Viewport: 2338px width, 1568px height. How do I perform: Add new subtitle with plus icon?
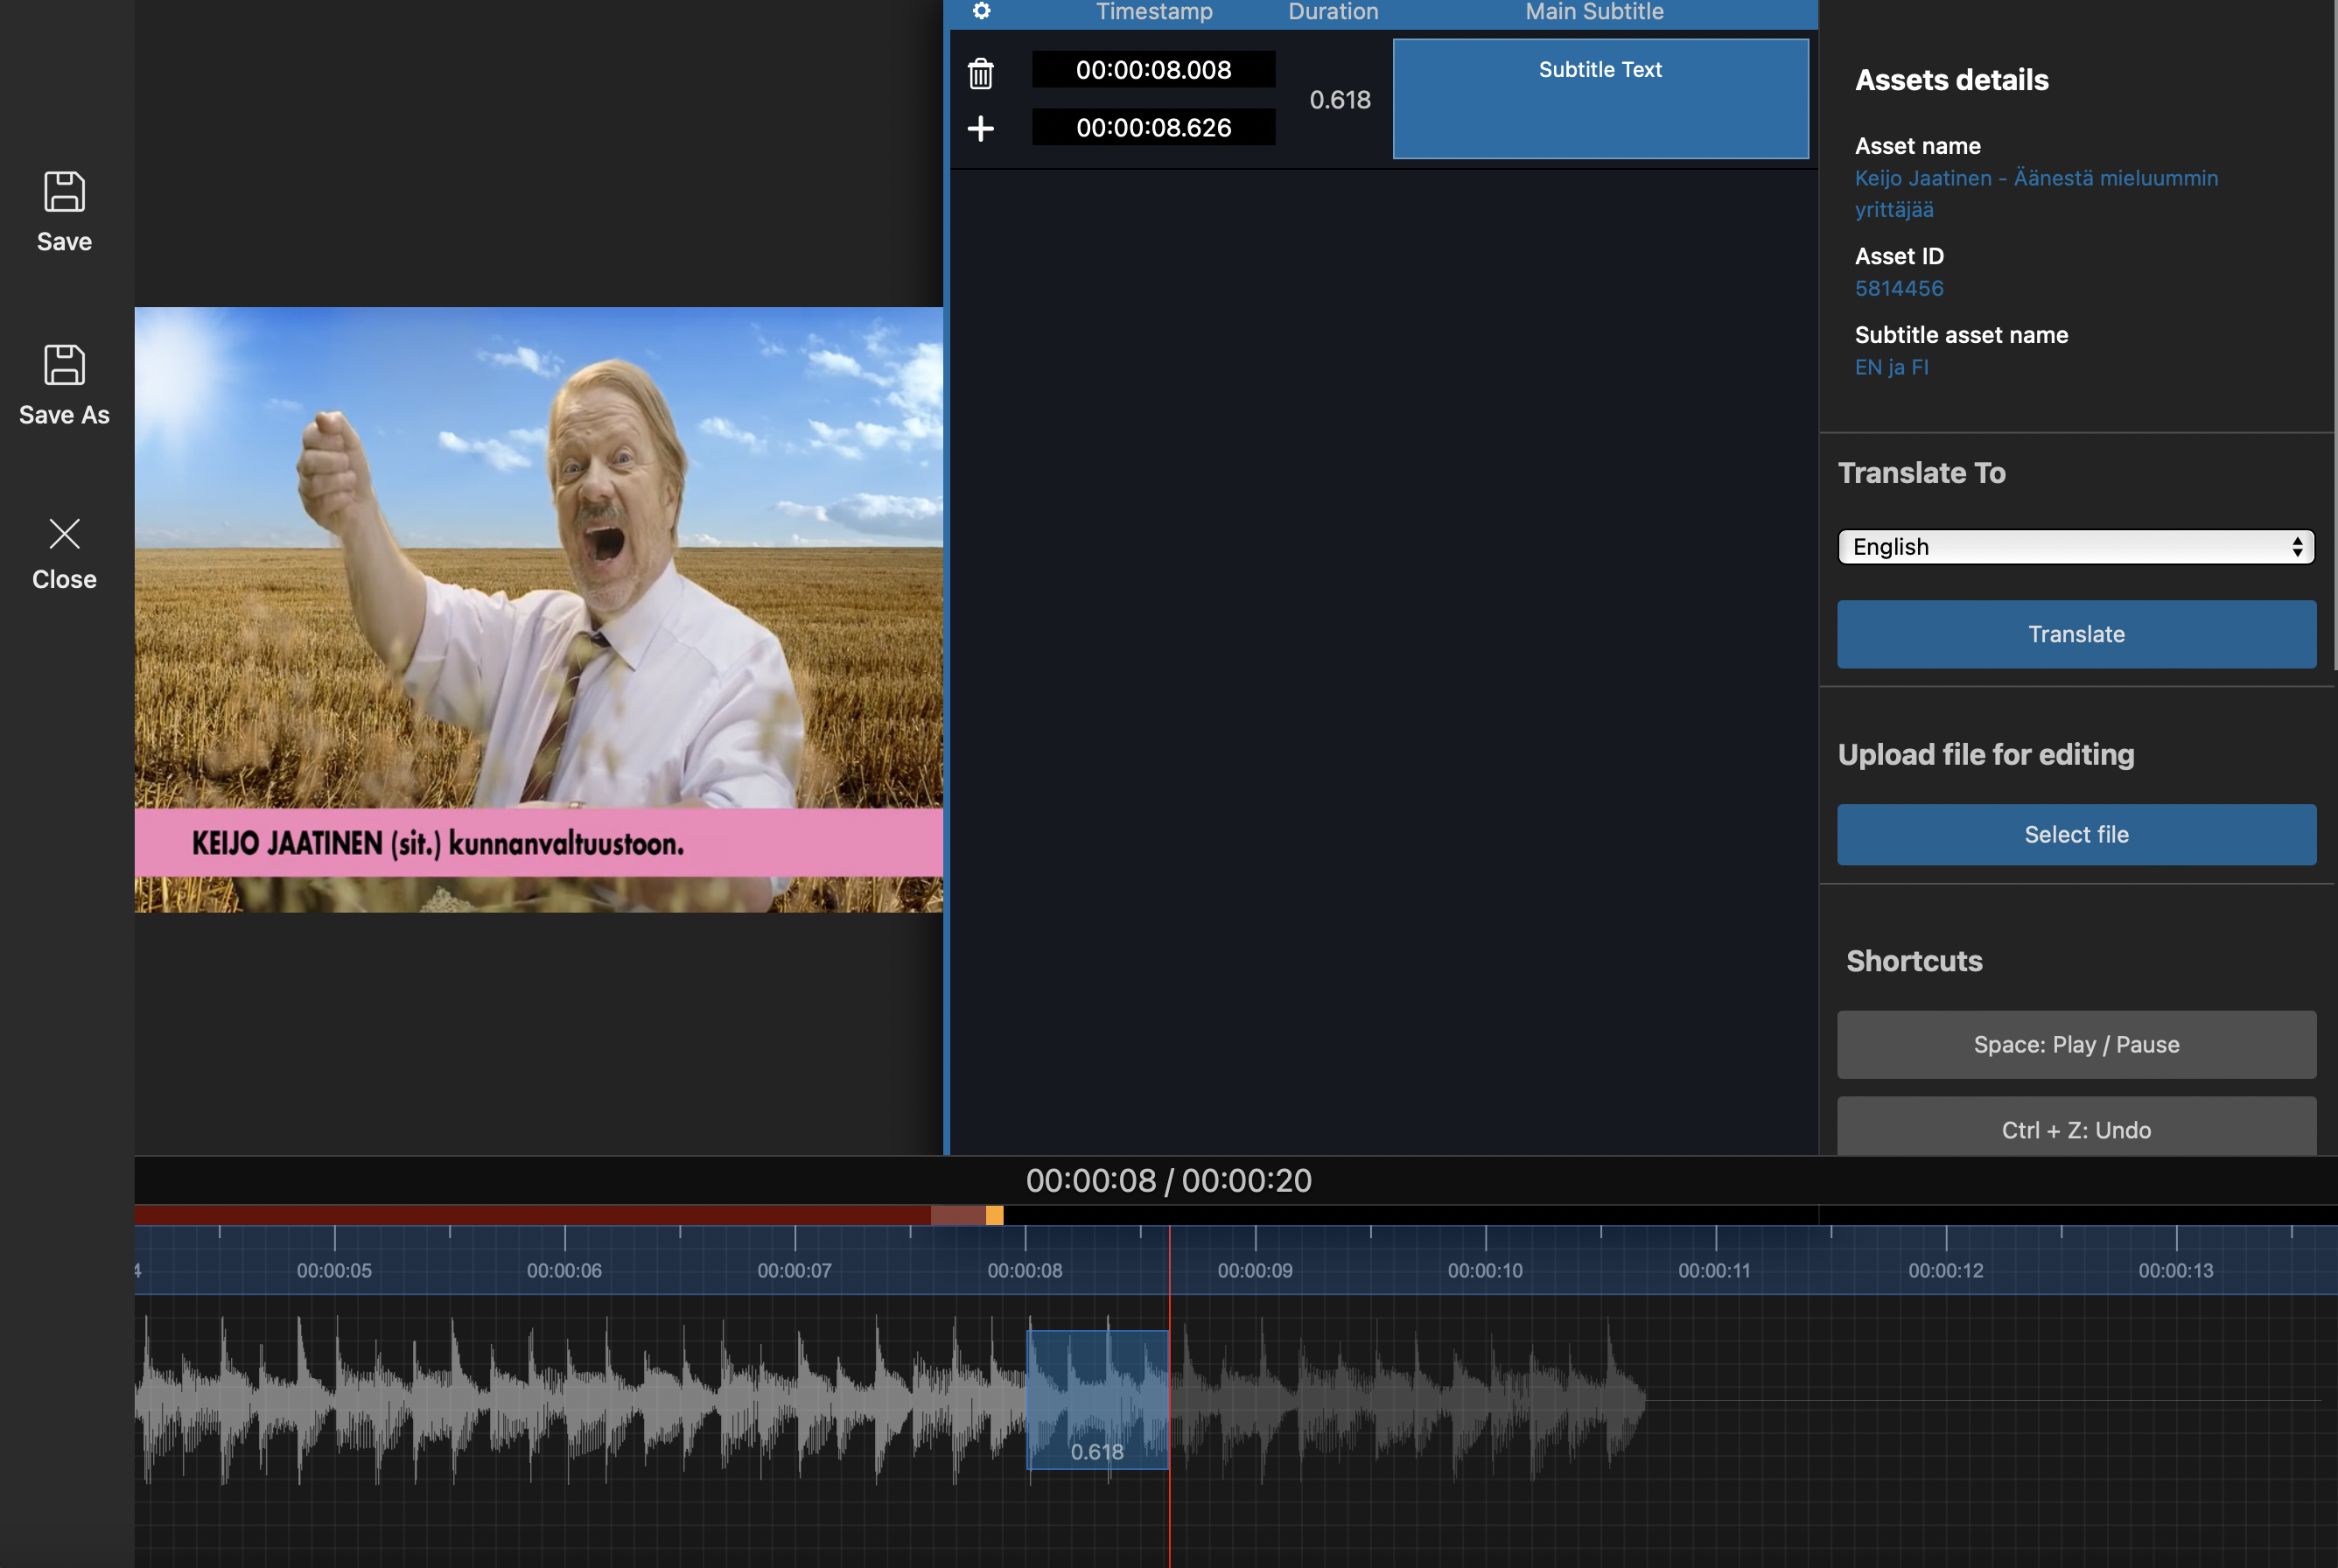tap(980, 128)
